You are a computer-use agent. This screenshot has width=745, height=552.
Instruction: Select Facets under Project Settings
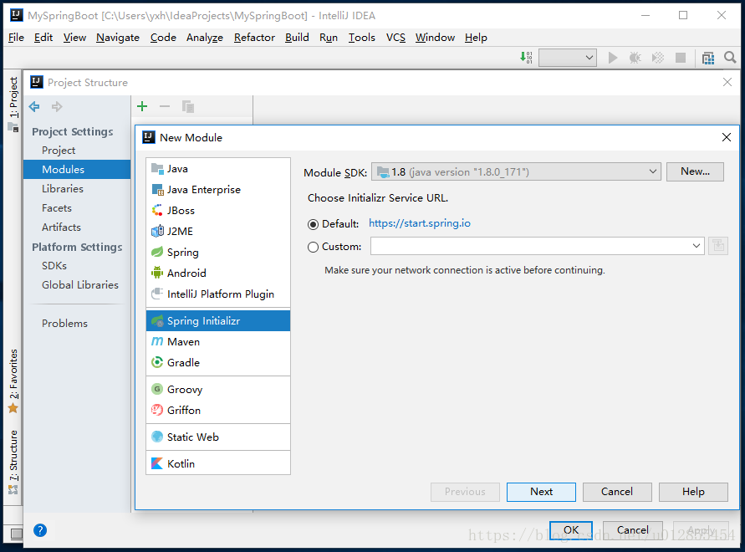pos(77,208)
